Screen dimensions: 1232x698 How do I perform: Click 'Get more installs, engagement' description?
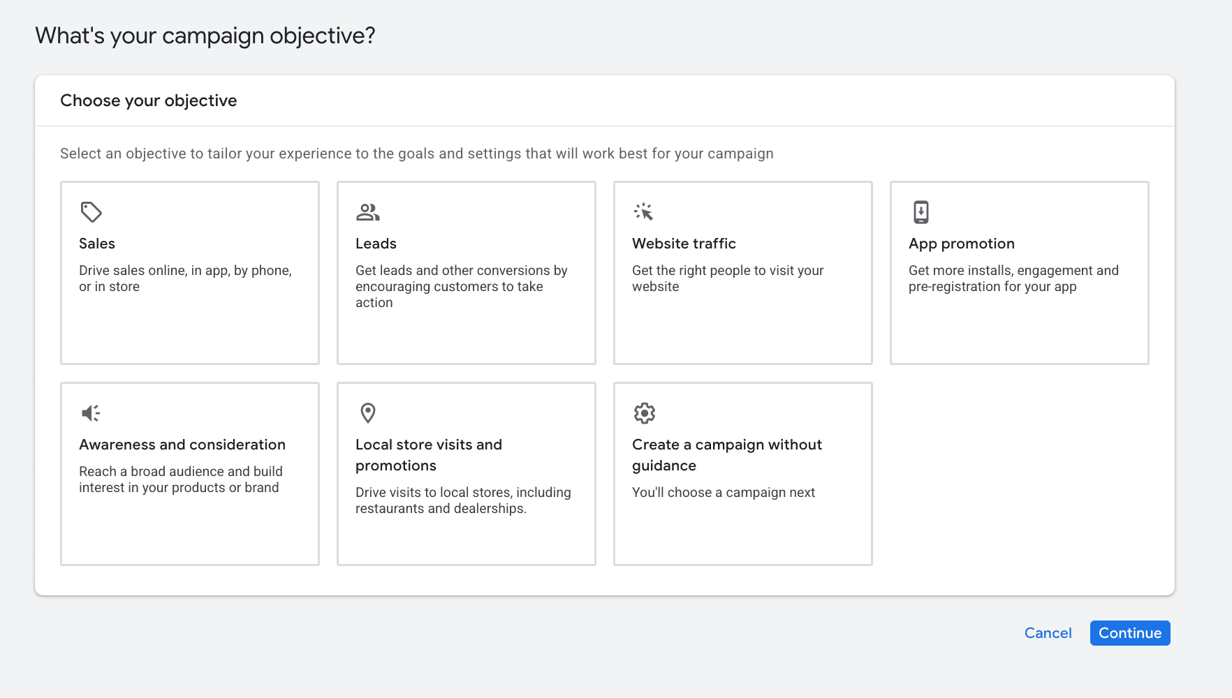1013,278
